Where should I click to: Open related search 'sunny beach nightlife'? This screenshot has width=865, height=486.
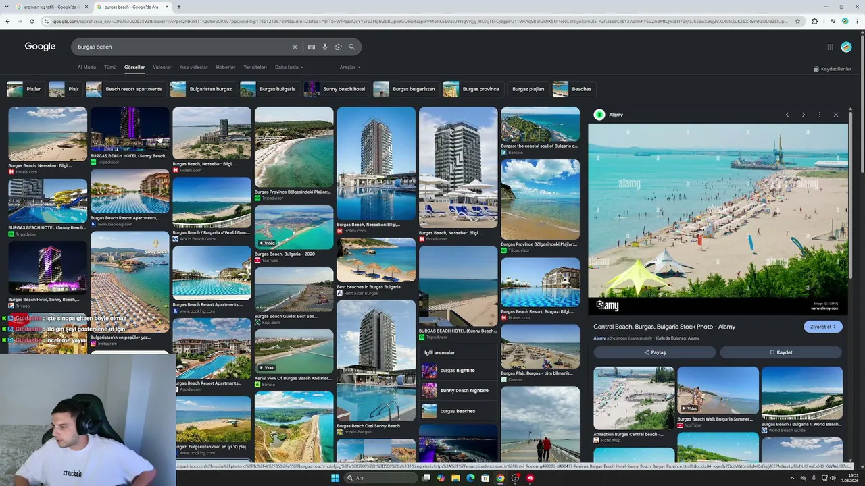[458, 391]
